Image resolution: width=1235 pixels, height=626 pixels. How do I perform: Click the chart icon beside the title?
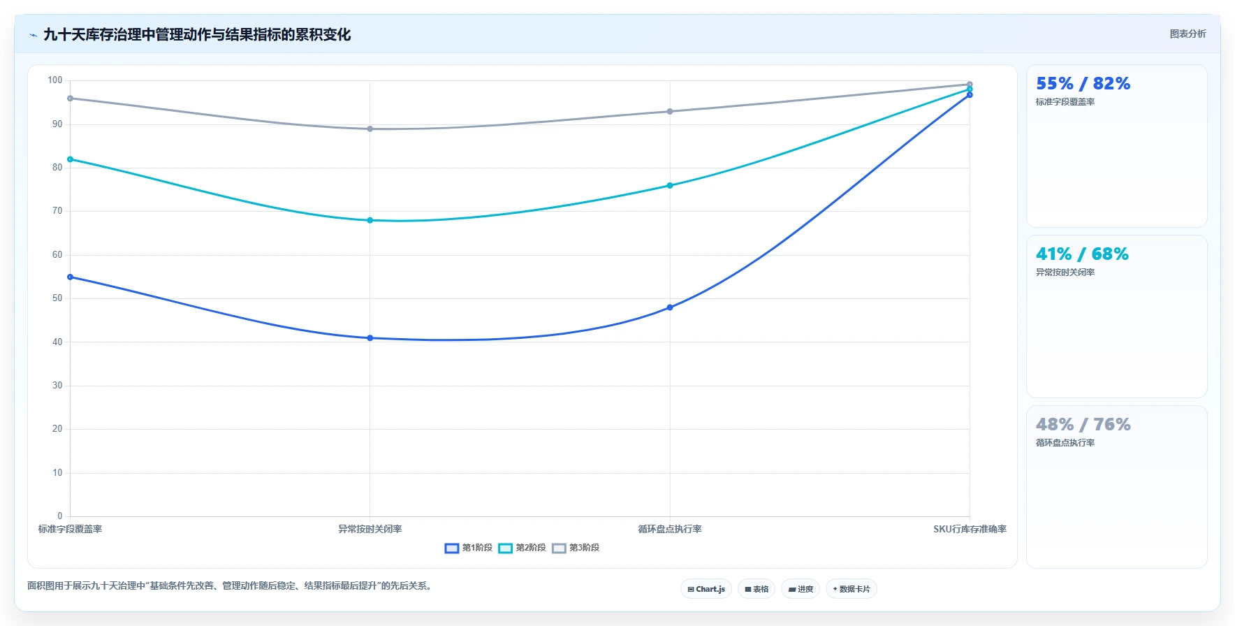tap(33, 35)
